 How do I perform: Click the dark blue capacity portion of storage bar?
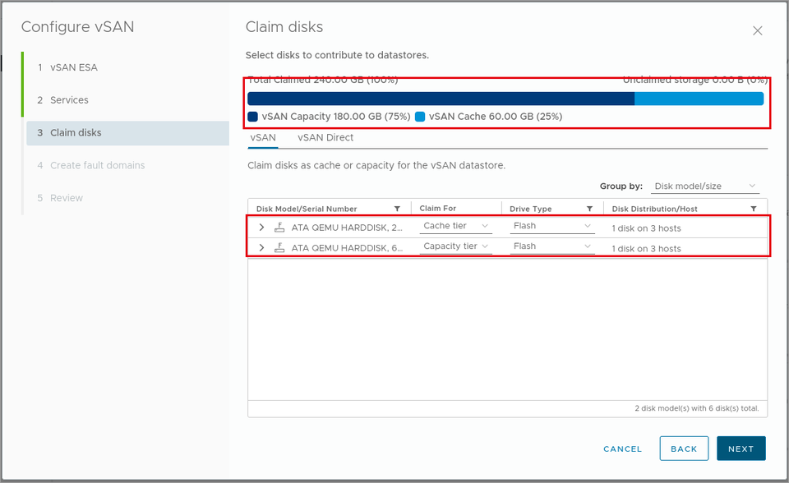coord(441,99)
